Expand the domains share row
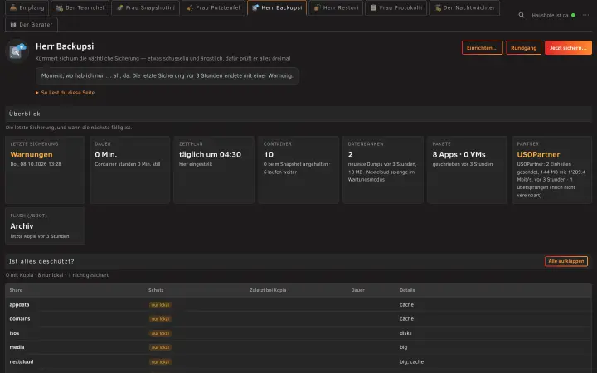 (298, 318)
